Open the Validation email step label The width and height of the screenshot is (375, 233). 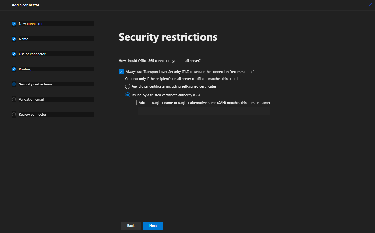31,99
